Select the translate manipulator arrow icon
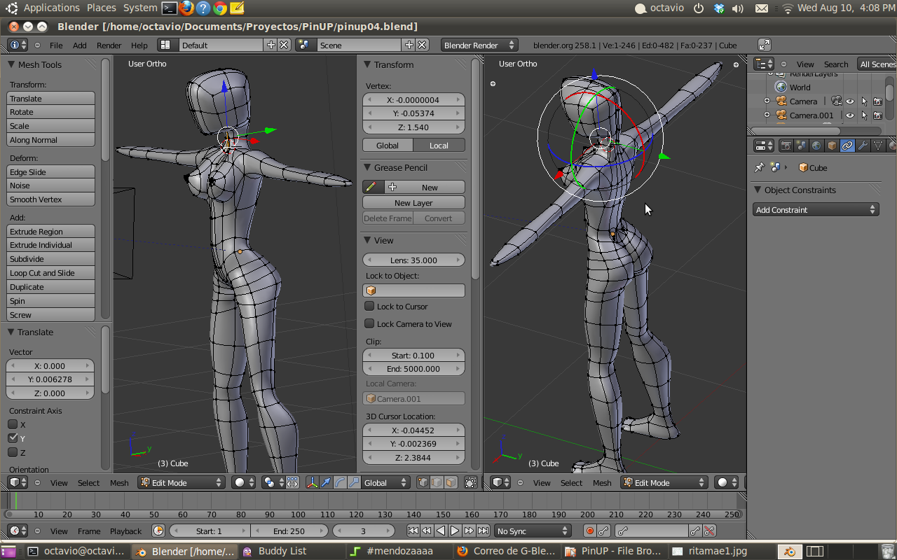897x560 pixels. [x=326, y=482]
